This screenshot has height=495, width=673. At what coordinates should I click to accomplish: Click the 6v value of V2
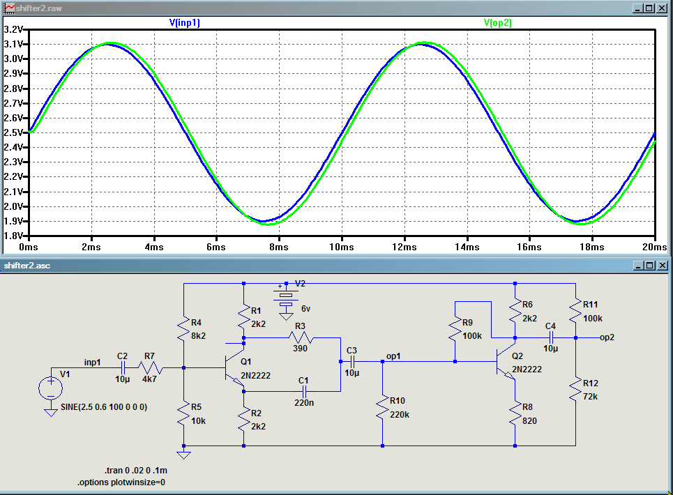tap(305, 308)
